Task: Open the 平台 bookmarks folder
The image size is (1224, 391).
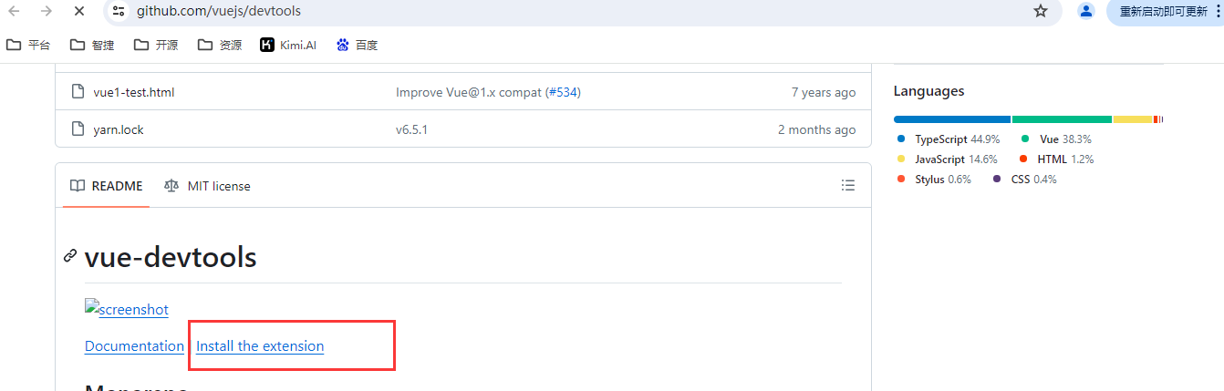Action: [x=28, y=45]
